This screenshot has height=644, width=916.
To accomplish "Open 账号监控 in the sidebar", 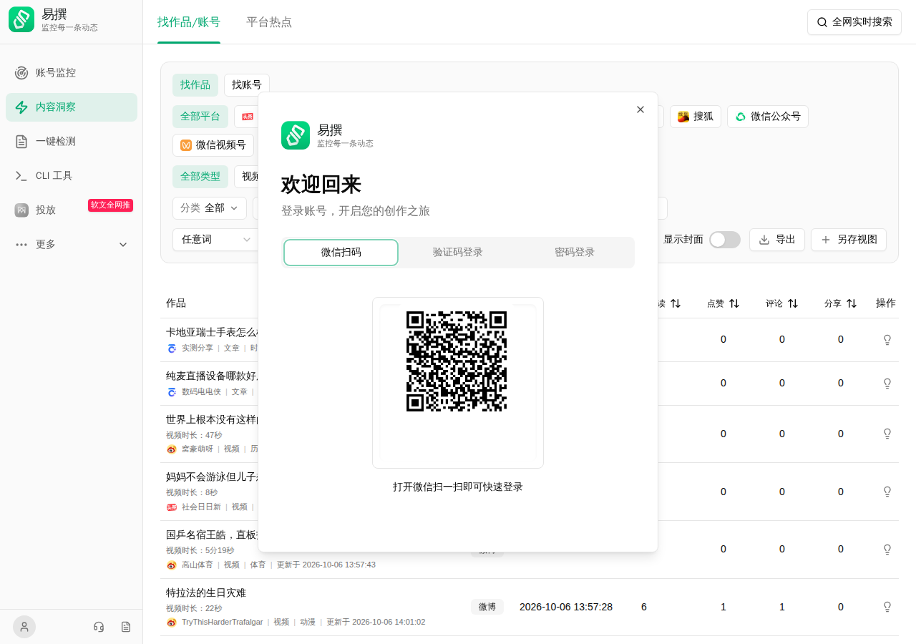I will pyautogui.click(x=72, y=73).
